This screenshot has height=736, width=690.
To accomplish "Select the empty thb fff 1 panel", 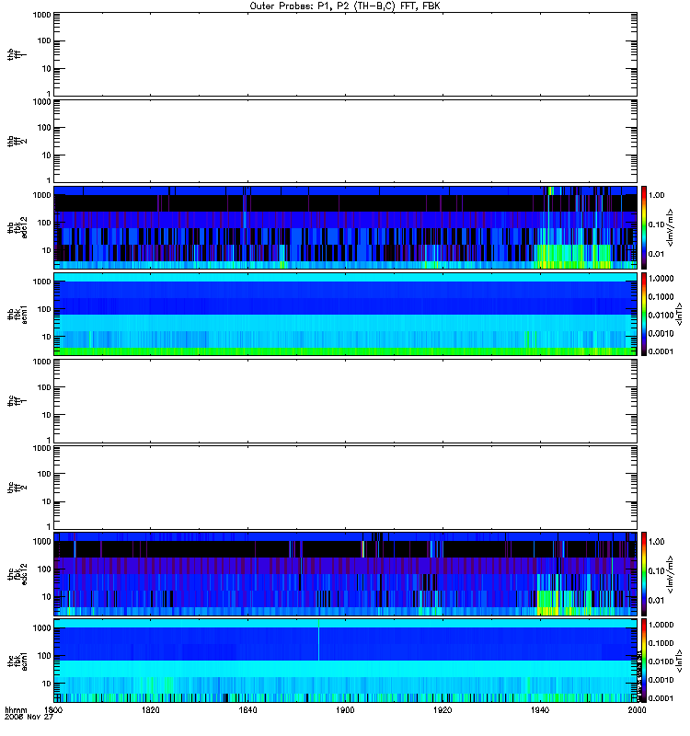I will point(345,54).
